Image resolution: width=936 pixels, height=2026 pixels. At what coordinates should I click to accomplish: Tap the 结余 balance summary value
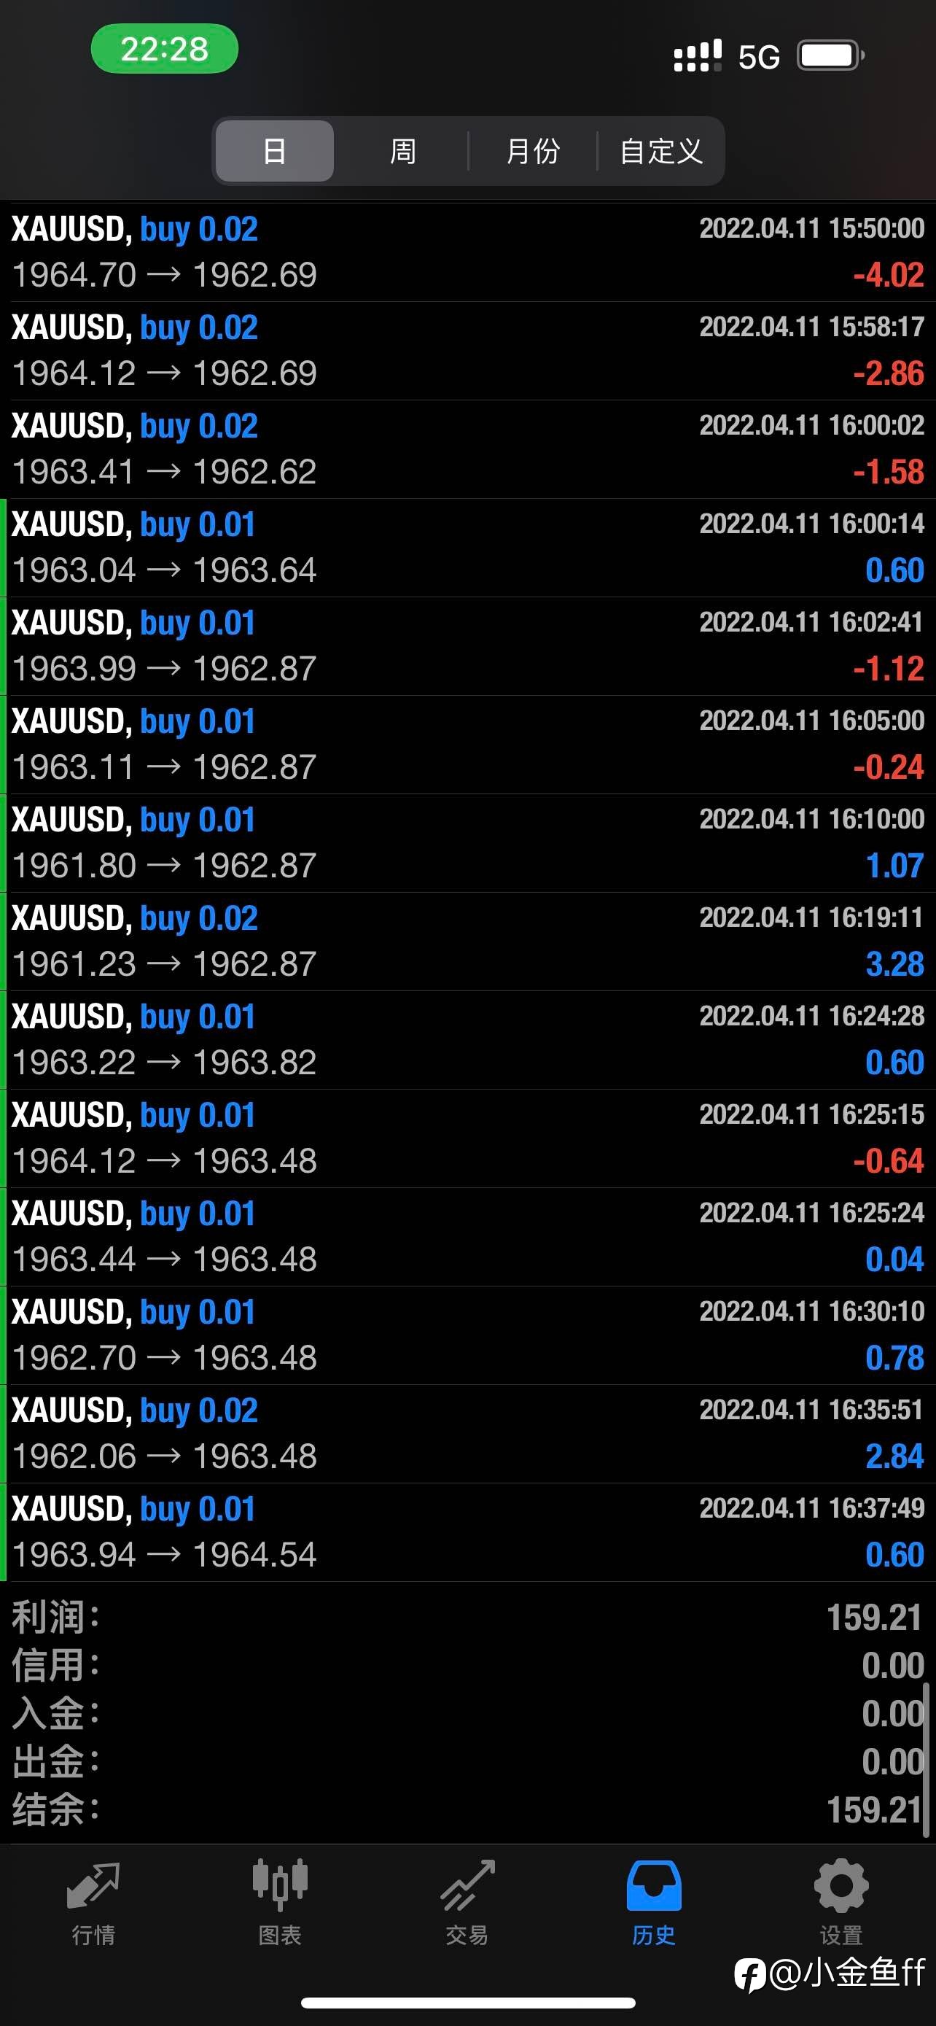(874, 1809)
